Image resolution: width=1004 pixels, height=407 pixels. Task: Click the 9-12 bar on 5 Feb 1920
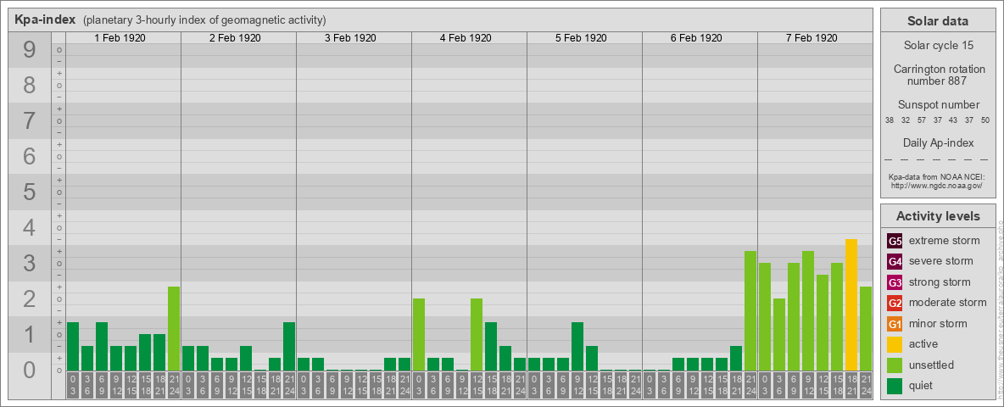(577, 346)
